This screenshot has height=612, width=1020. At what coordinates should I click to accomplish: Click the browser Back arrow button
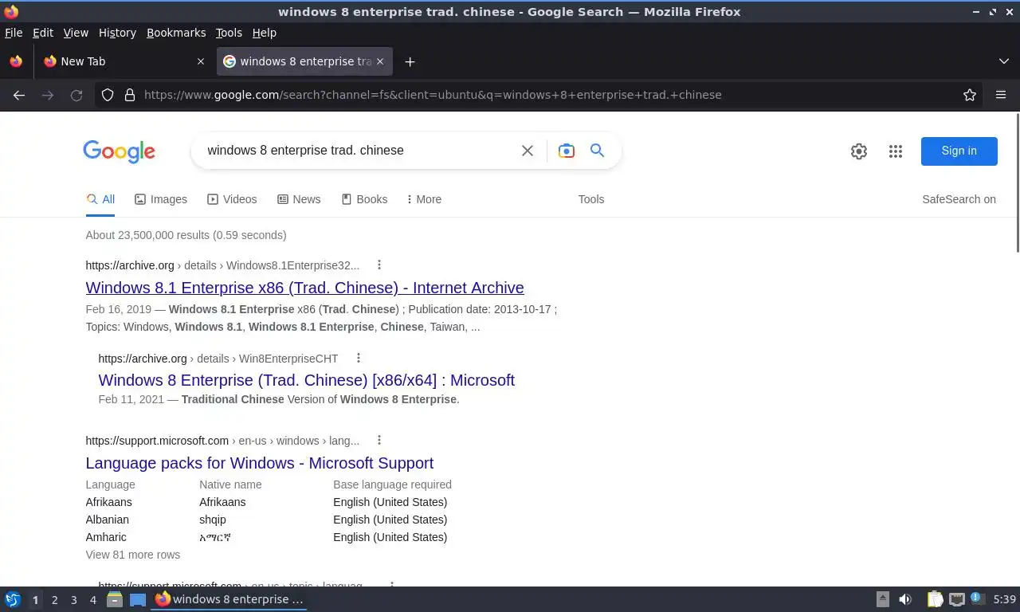[x=19, y=95]
